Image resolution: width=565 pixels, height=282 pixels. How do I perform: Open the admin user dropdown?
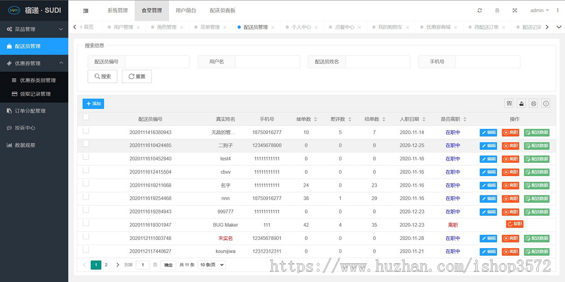tap(539, 11)
